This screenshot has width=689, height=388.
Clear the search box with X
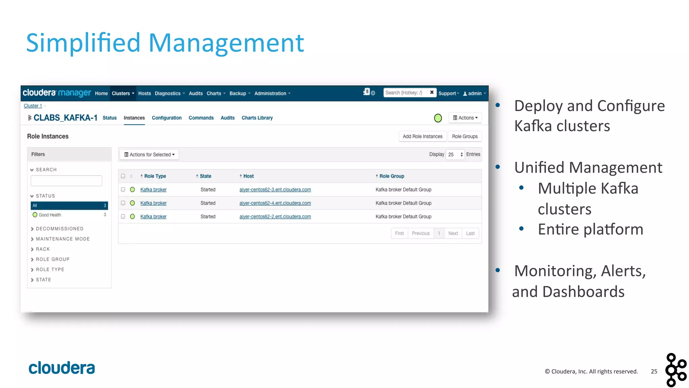(x=432, y=93)
